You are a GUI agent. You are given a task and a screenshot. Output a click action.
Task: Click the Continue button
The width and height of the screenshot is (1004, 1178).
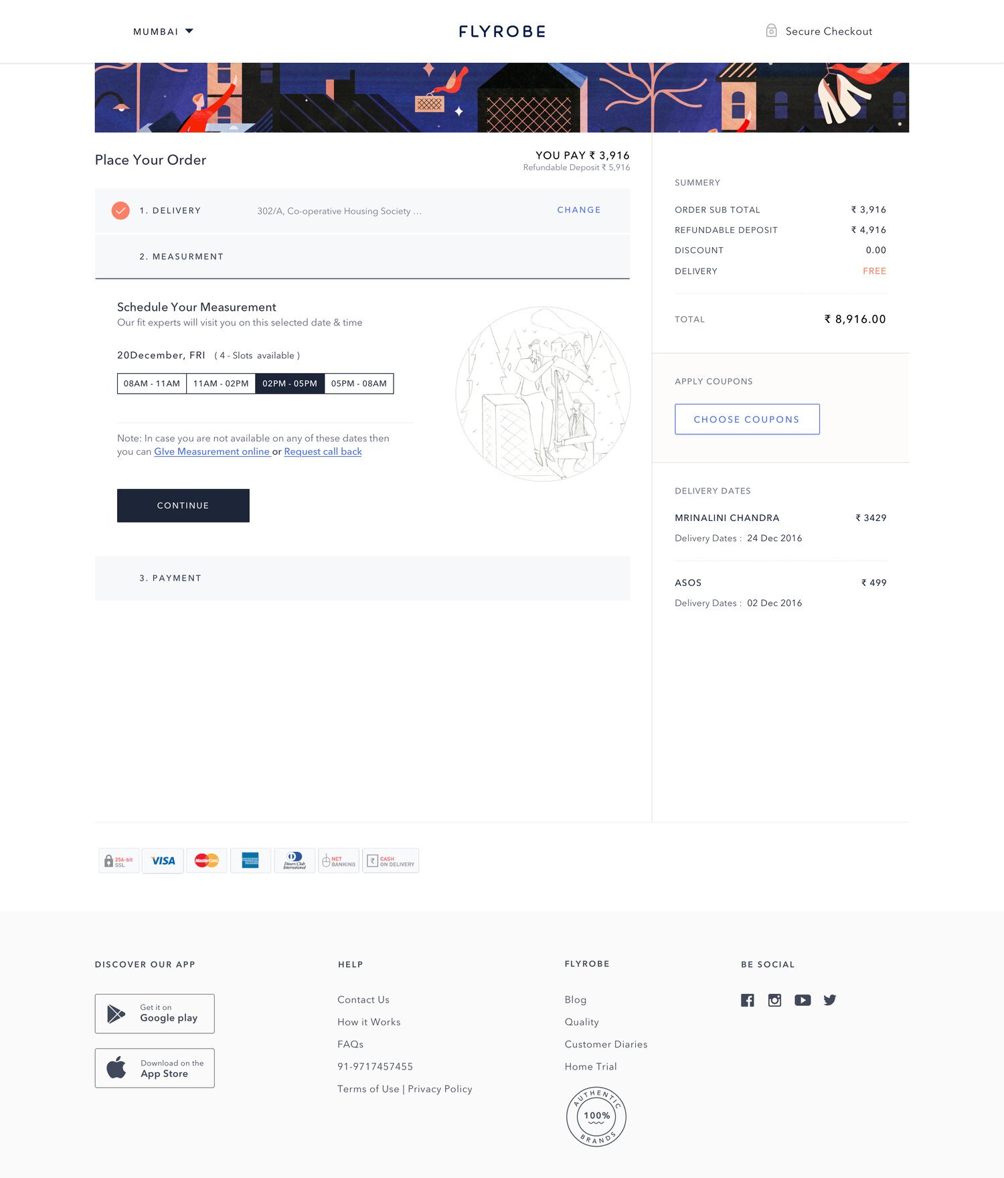tap(183, 506)
